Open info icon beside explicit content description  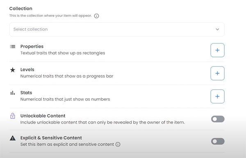point(118,144)
